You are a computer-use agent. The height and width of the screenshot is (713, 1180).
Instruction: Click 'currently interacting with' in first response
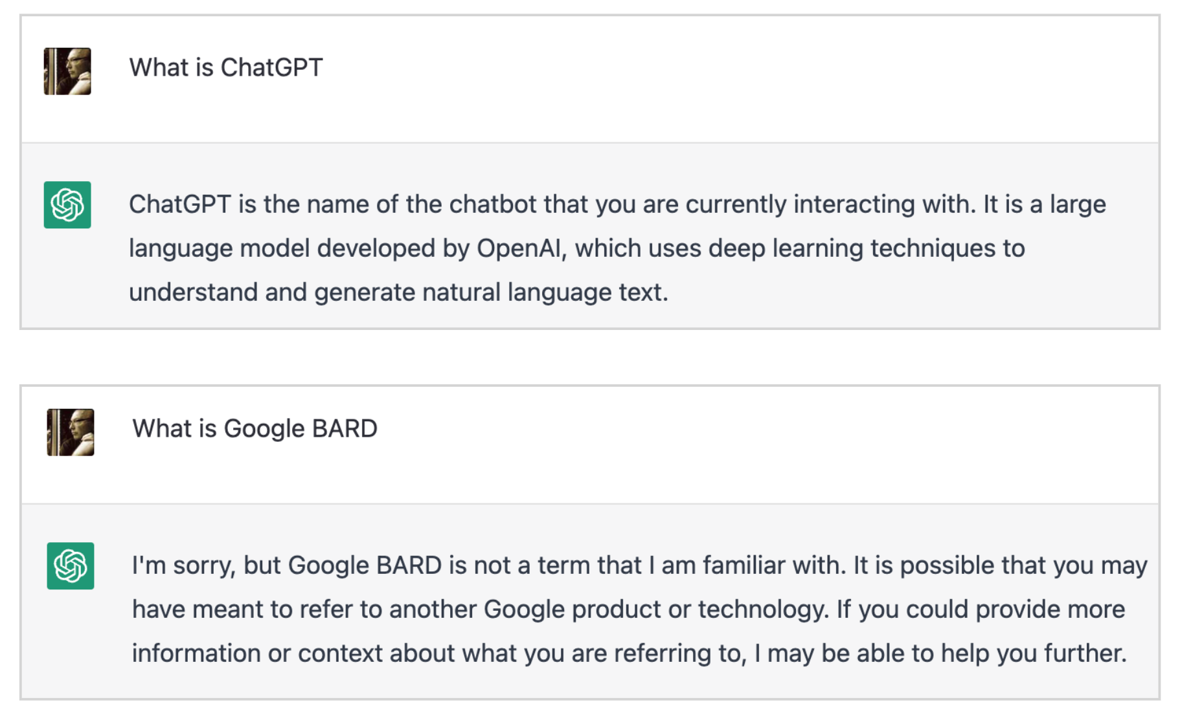(831, 204)
